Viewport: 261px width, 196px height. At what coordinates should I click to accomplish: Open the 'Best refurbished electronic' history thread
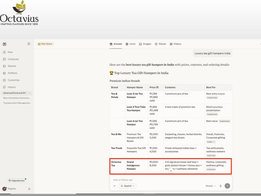(17, 98)
